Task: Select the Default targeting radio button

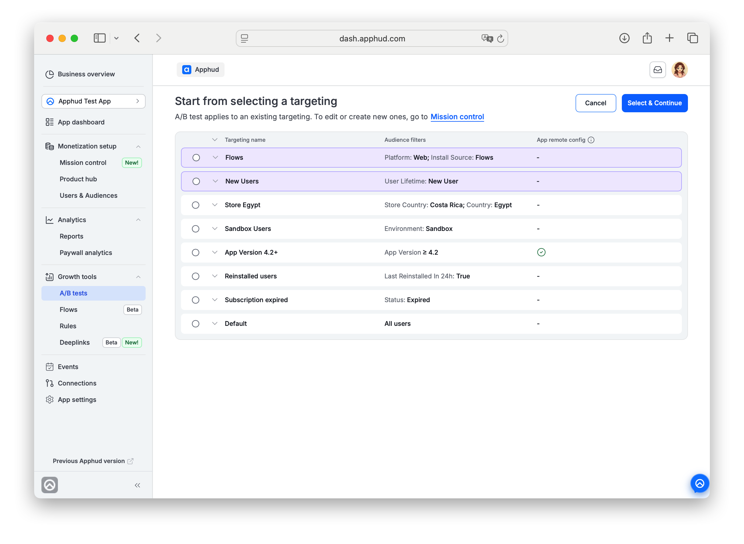Action: coord(196,324)
